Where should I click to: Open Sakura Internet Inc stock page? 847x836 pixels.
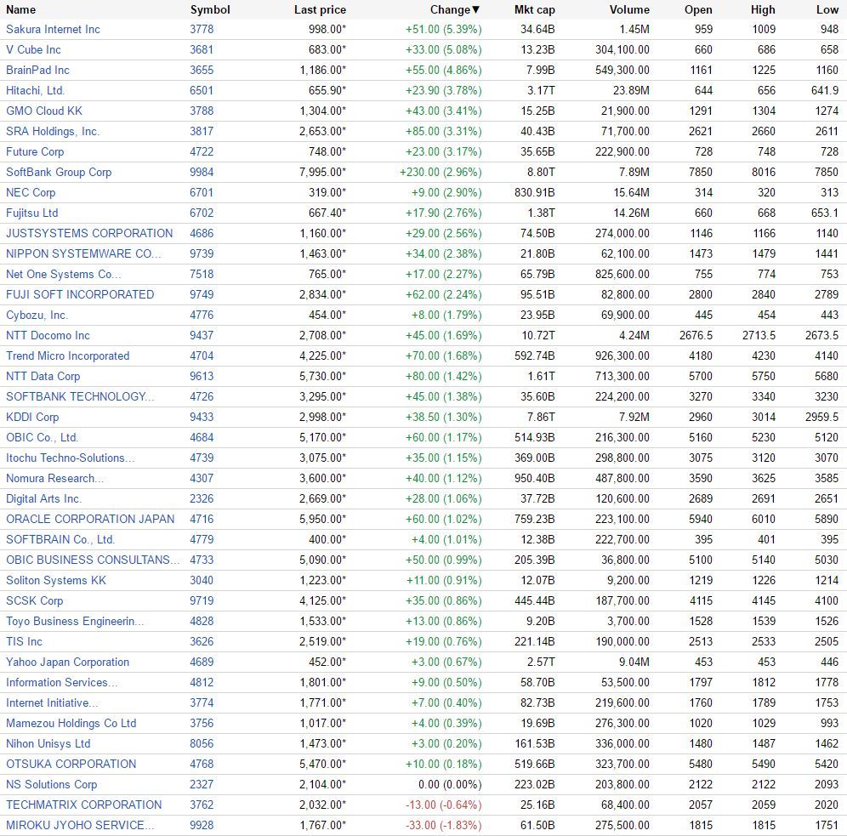click(53, 29)
